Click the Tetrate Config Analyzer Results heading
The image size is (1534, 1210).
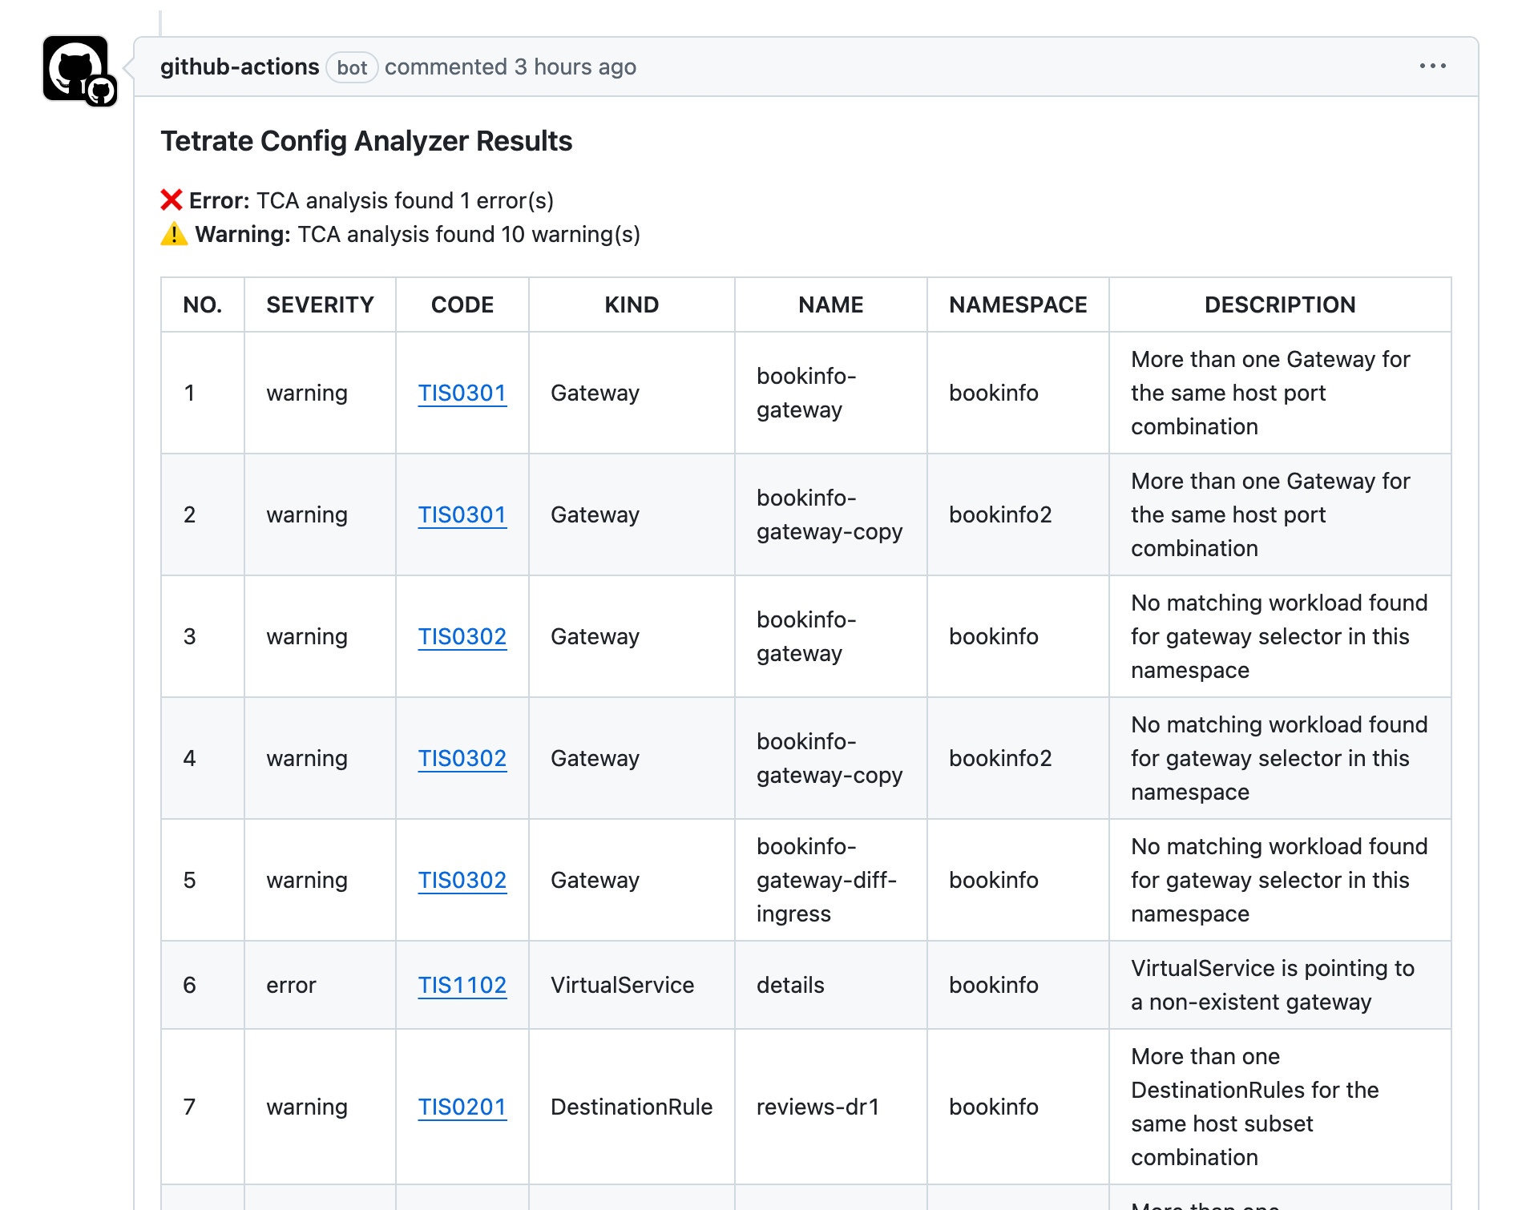pyautogui.click(x=366, y=141)
